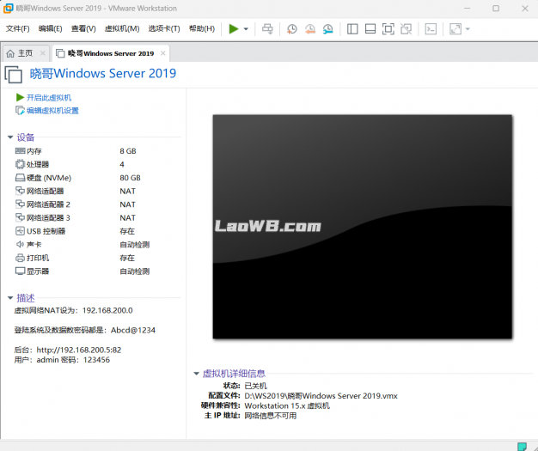Open the 文件(F) menu

pyautogui.click(x=17, y=28)
